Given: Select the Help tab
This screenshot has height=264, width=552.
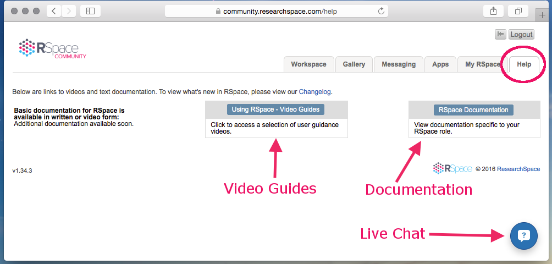Looking at the screenshot, I should pos(524,64).
